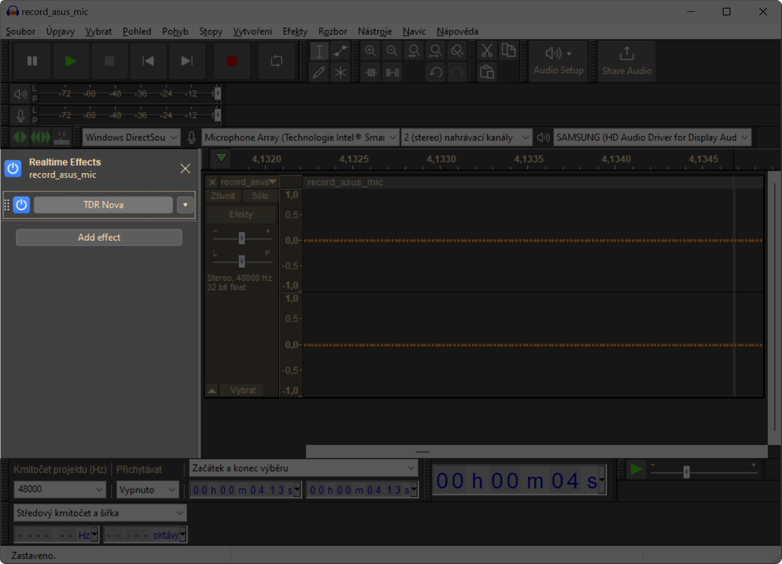Viewport: 782px width, 564px height.
Task: Toggle Realtime Effects master power button
Action: pos(13,168)
